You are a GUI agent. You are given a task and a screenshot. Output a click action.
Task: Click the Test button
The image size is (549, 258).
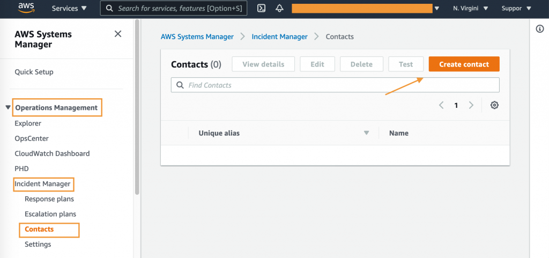click(406, 64)
